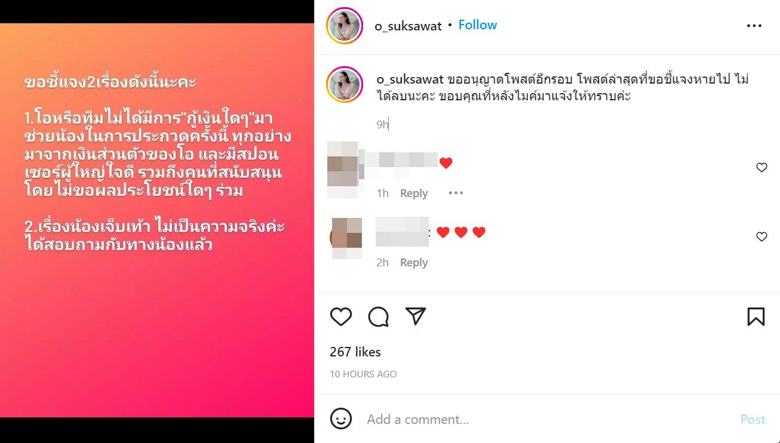View the 267 likes list
Image resolution: width=780 pixels, height=443 pixels.
point(355,352)
